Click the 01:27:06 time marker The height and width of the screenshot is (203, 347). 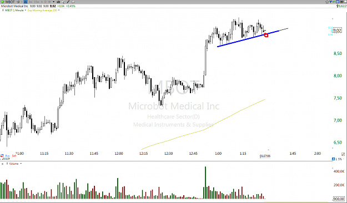pyautogui.click(x=265, y=156)
